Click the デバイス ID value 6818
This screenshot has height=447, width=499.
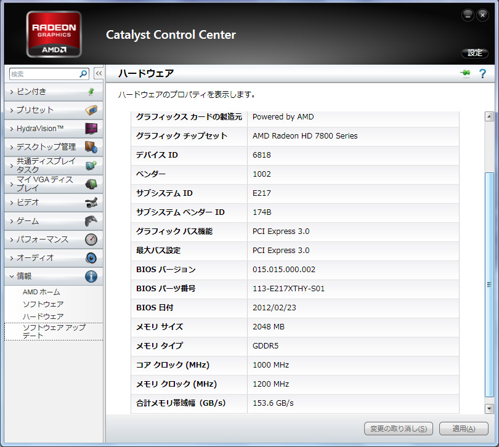coord(262,155)
